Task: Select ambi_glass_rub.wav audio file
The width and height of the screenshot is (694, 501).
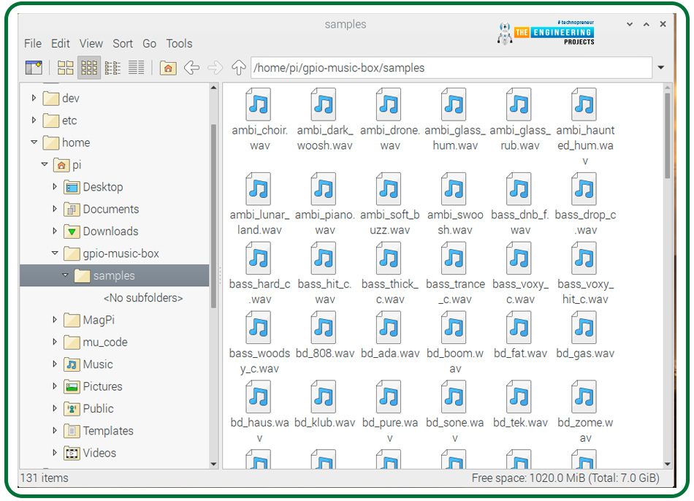Action: (x=519, y=120)
